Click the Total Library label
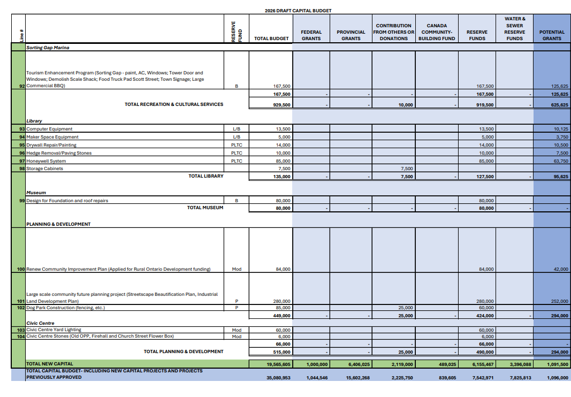Image resolution: width=571 pixels, height=397 pixels. click(206, 176)
